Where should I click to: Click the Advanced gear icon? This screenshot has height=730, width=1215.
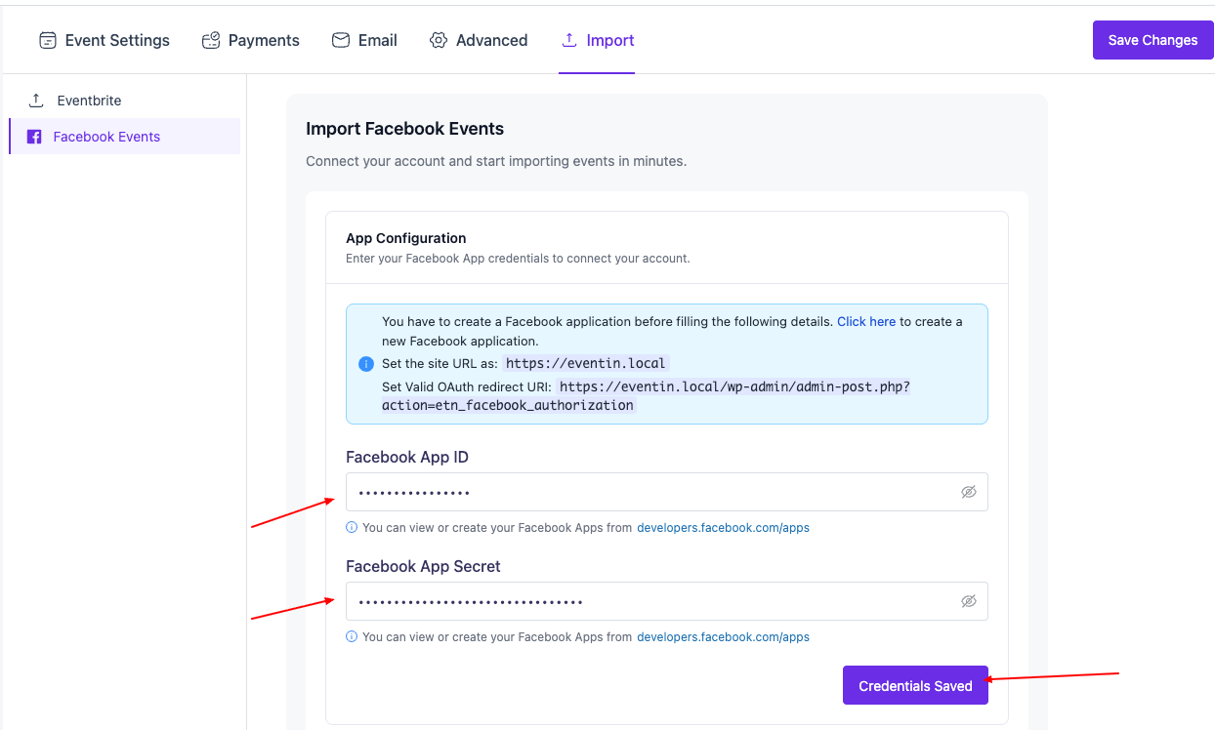pyautogui.click(x=439, y=40)
